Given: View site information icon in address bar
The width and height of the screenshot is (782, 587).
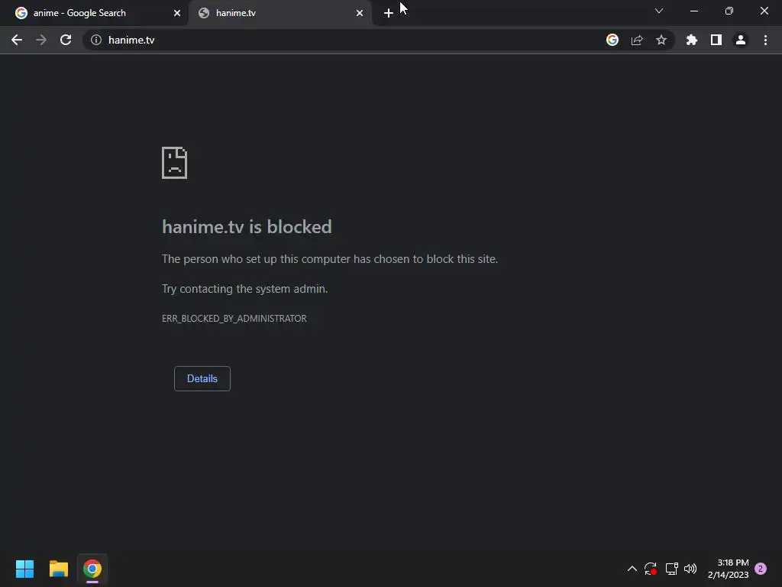Looking at the screenshot, I should pos(96,40).
